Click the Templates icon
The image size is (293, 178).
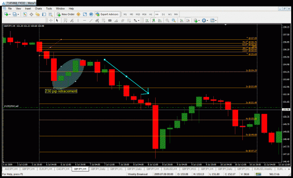[212, 20]
